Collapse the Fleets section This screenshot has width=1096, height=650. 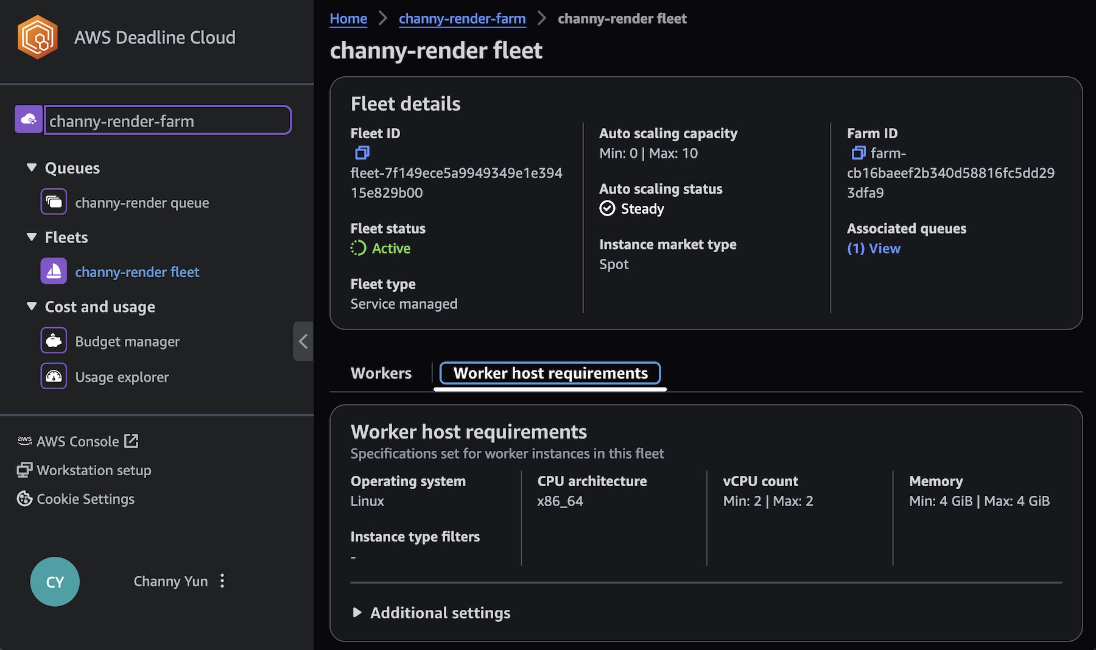(x=32, y=237)
